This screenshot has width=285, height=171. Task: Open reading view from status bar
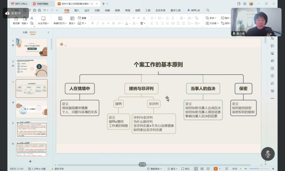208,169
